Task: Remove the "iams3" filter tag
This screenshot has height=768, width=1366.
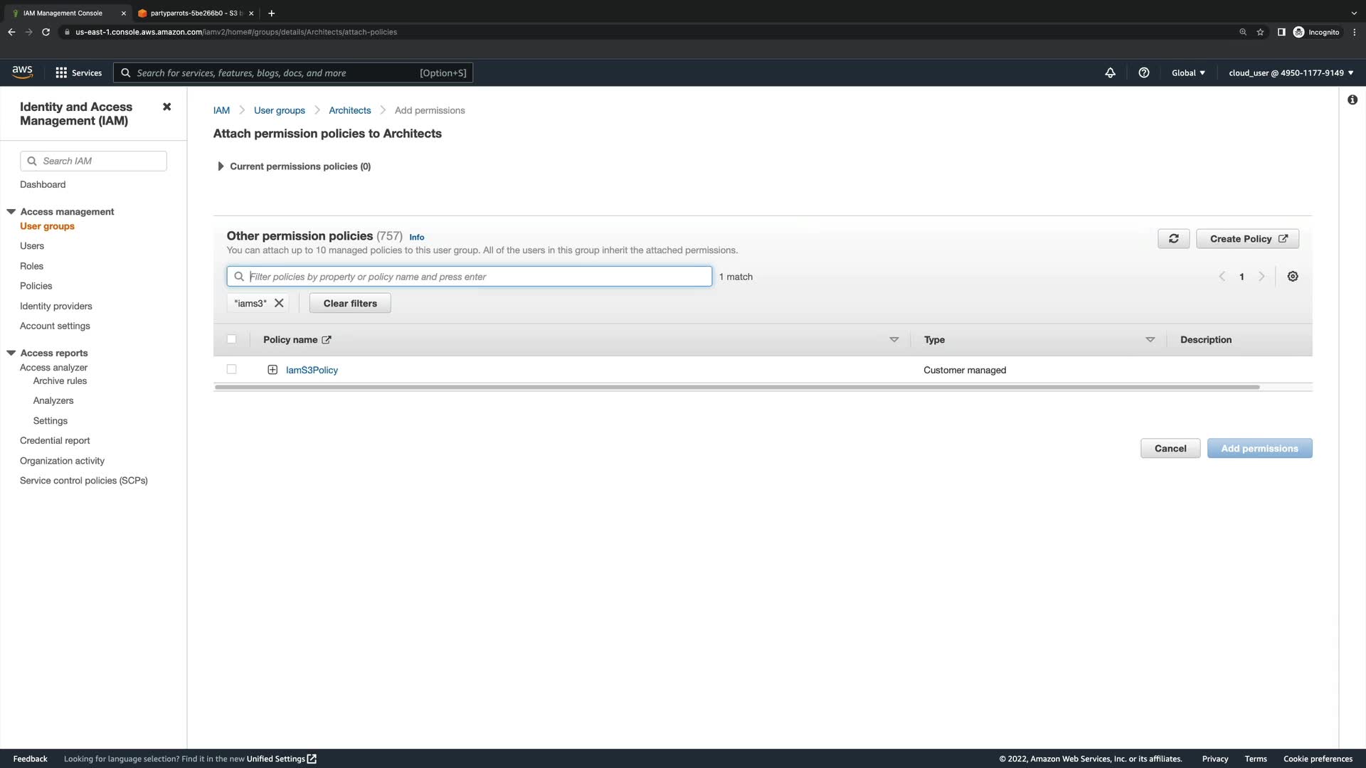Action: 279,303
